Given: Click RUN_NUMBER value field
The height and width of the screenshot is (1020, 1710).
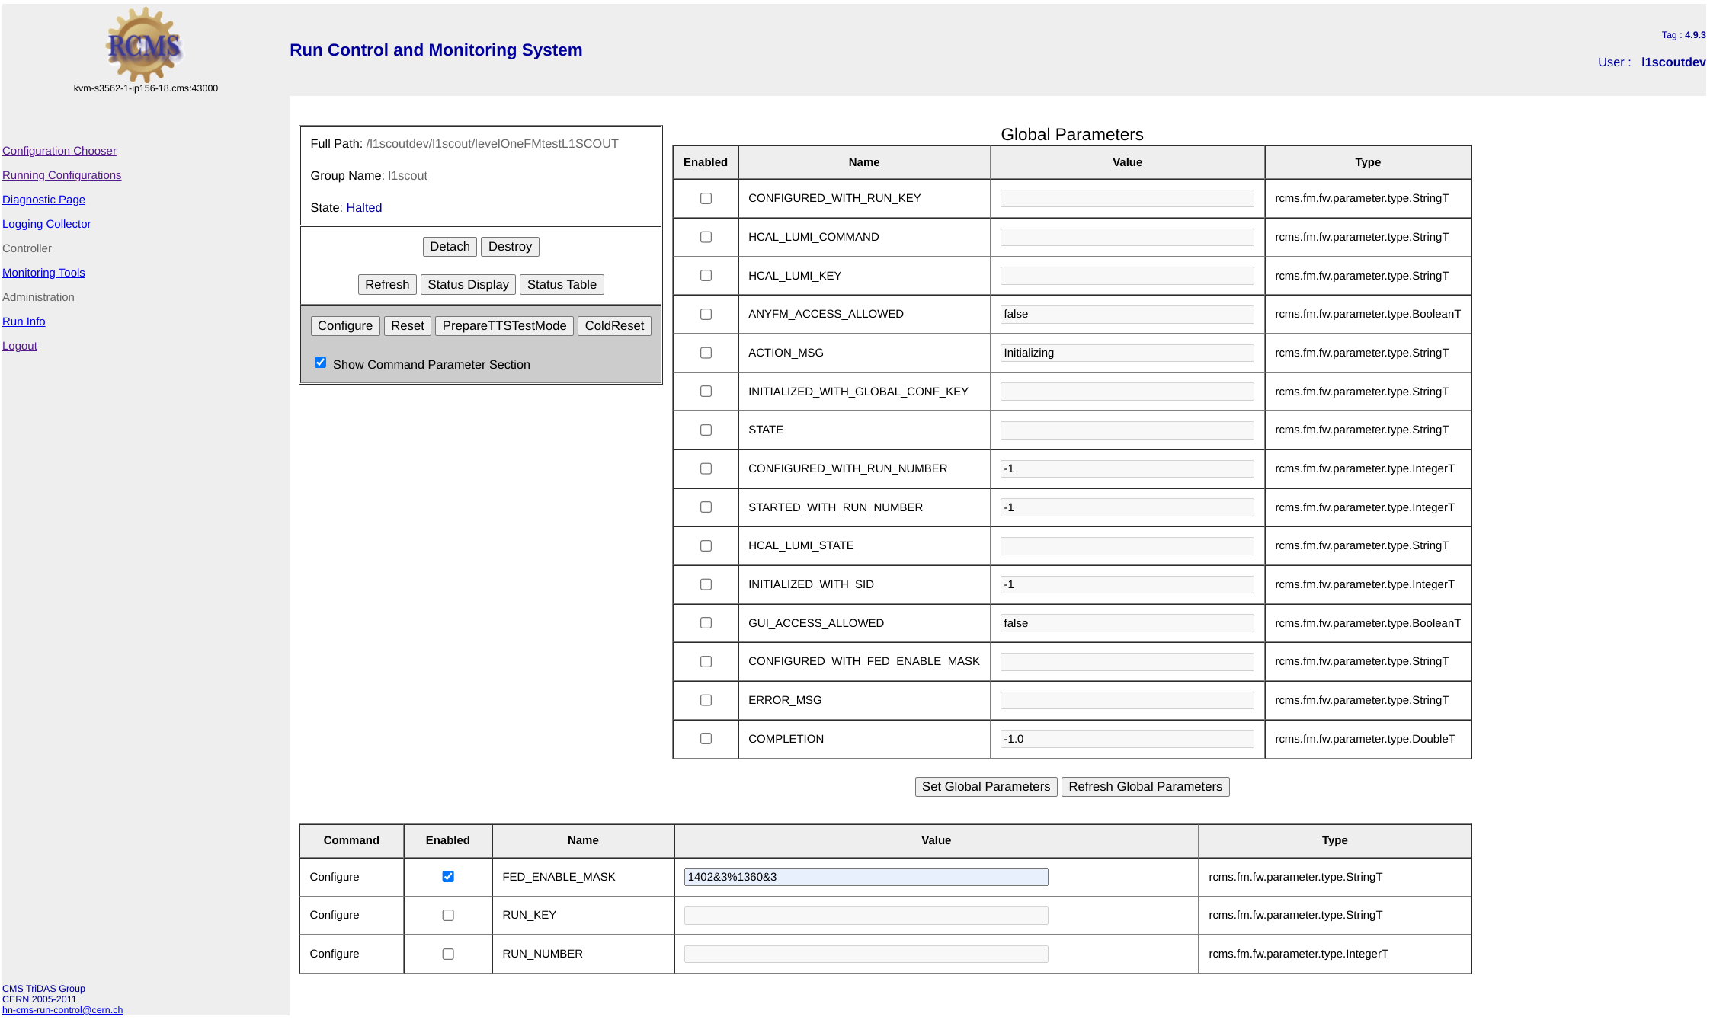Looking at the screenshot, I should pyautogui.click(x=866, y=954).
